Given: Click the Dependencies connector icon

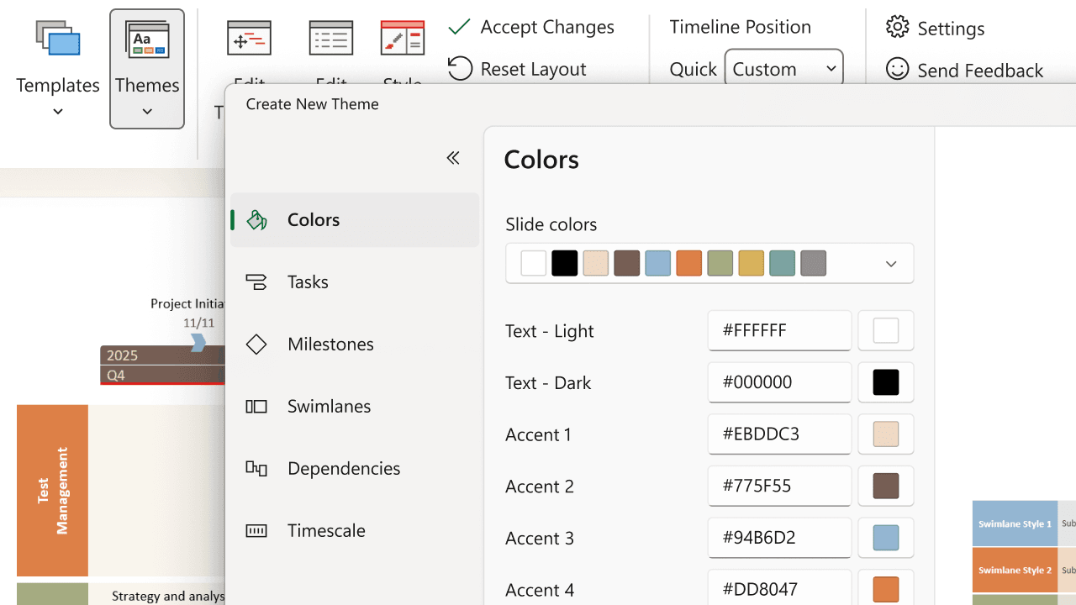Looking at the screenshot, I should pyautogui.click(x=256, y=468).
